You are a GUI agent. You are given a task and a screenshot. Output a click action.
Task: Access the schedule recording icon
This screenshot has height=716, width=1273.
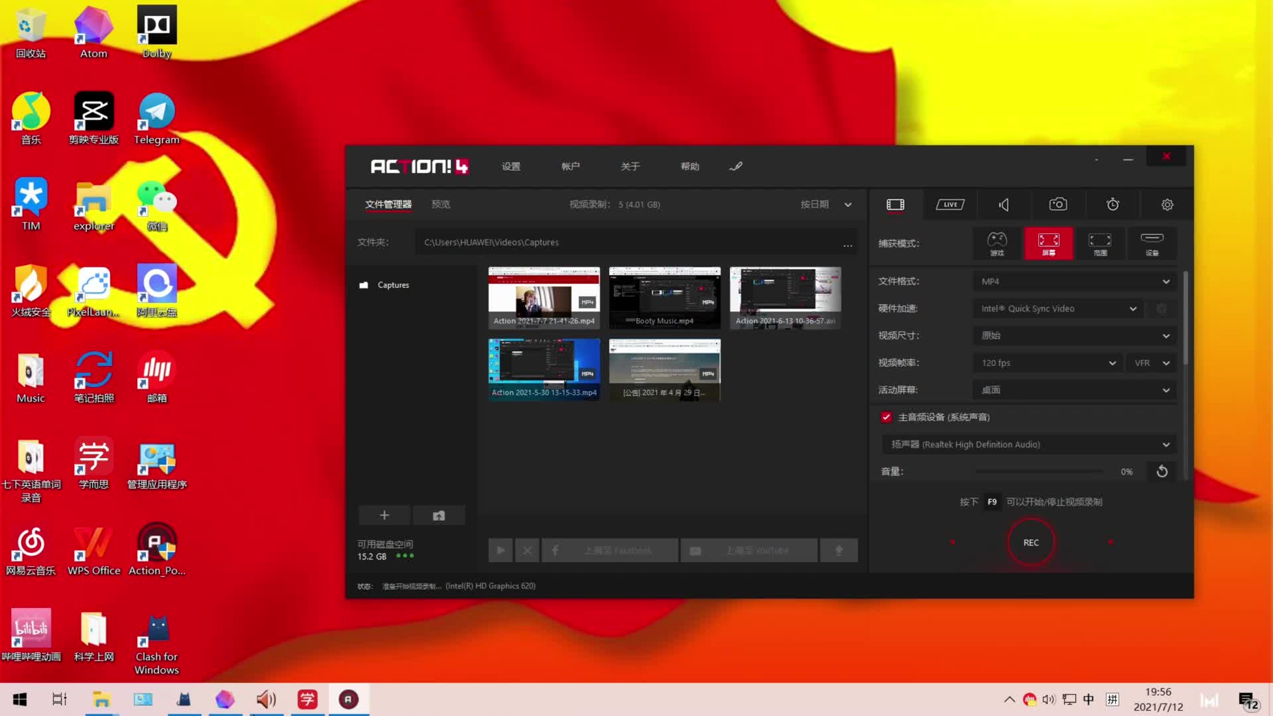(1113, 205)
